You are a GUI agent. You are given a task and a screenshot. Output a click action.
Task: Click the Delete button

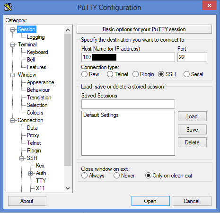click(192, 142)
